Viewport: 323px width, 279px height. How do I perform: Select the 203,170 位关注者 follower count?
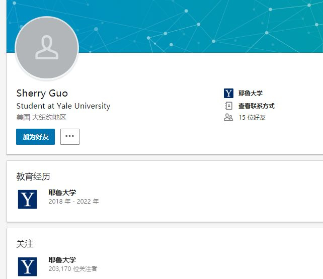click(73, 269)
